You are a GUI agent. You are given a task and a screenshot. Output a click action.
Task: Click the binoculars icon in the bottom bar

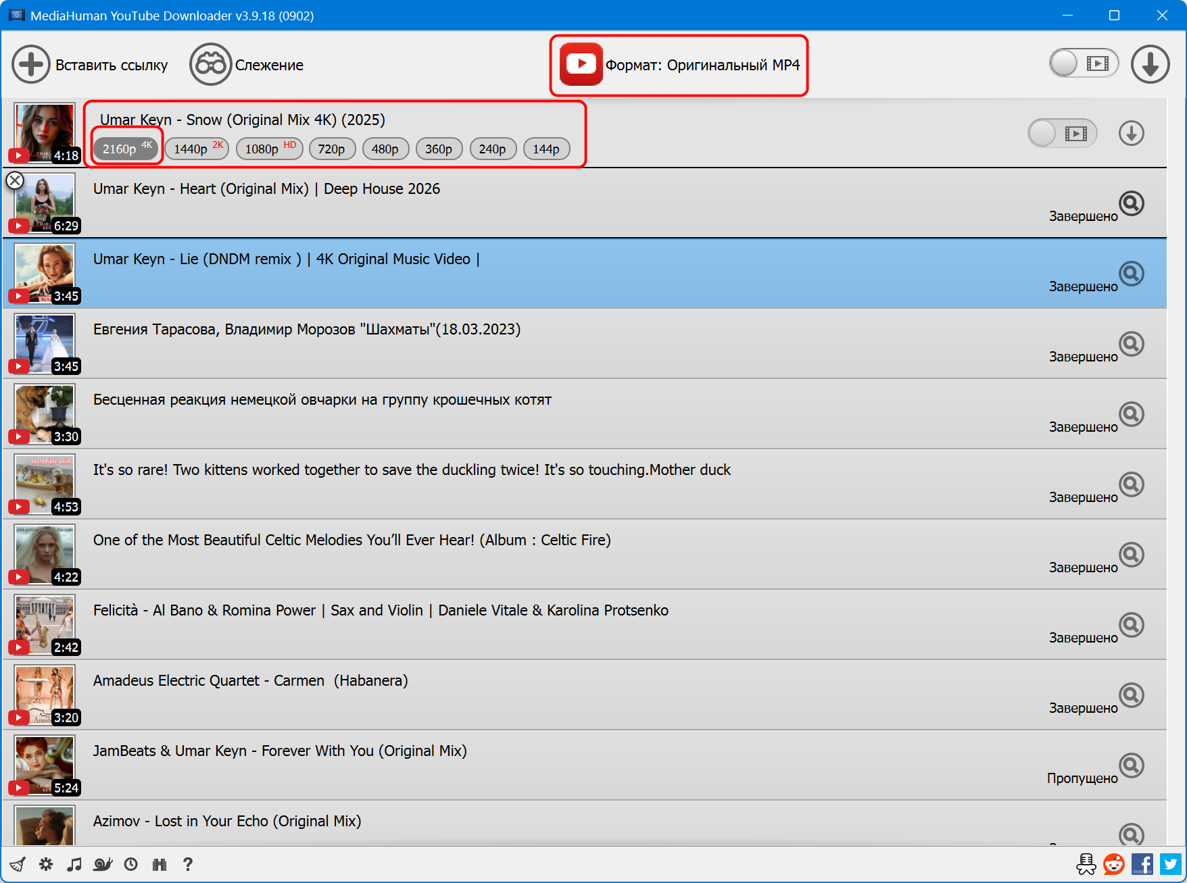[160, 864]
